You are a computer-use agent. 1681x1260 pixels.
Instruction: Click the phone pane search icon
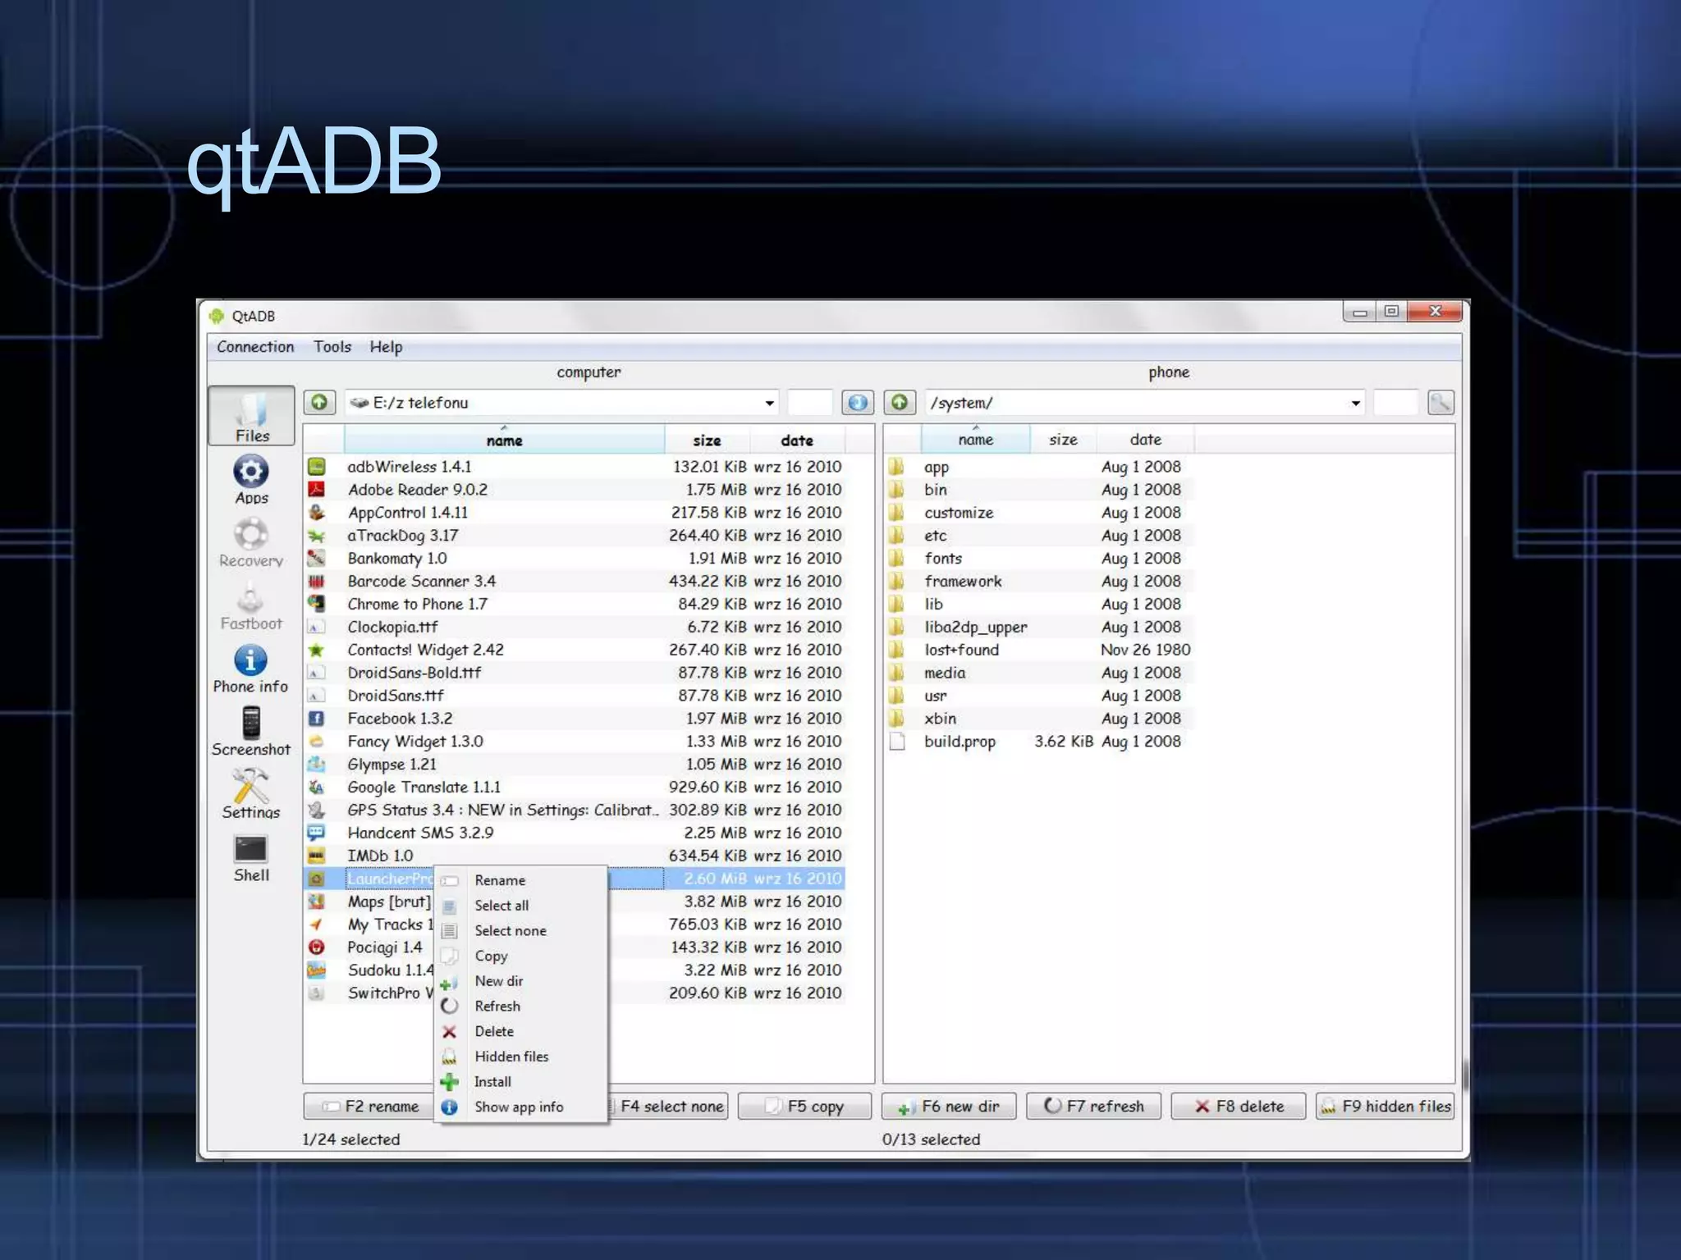(x=1441, y=402)
